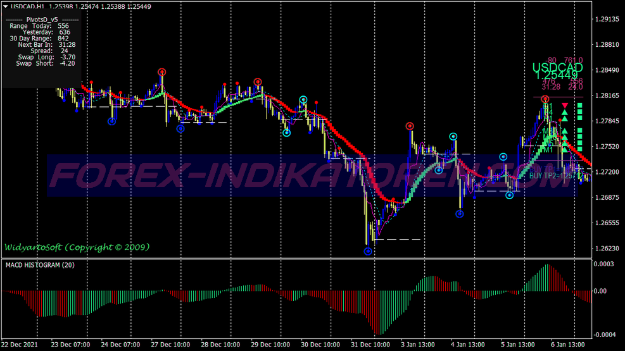Click price level 1.27520 on the axis
This screenshot has height=351, width=625.
click(x=607, y=147)
